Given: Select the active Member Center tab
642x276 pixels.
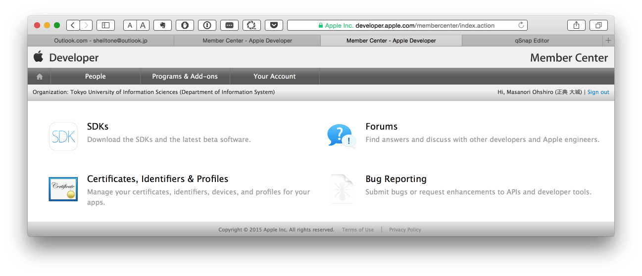Looking at the screenshot, I should coord(391,41).
